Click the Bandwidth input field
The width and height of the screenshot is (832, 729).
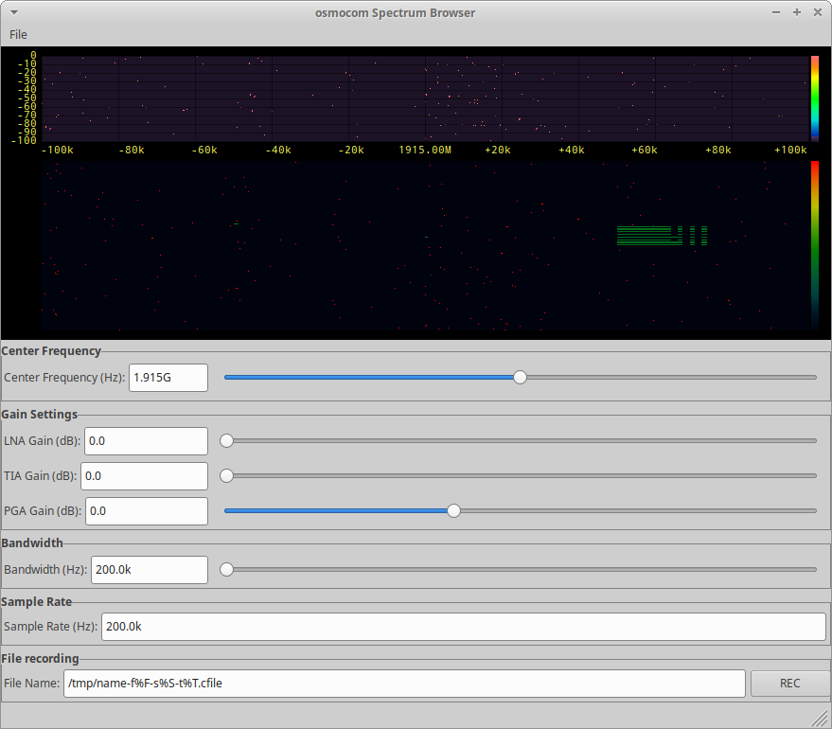coord(150,570)
